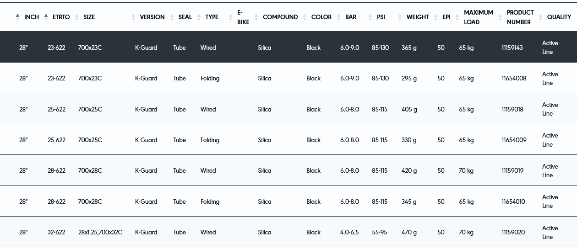The image size is (577, 249).
Task: Click product number 11654010 in table
Action: (x=513, y=201)
